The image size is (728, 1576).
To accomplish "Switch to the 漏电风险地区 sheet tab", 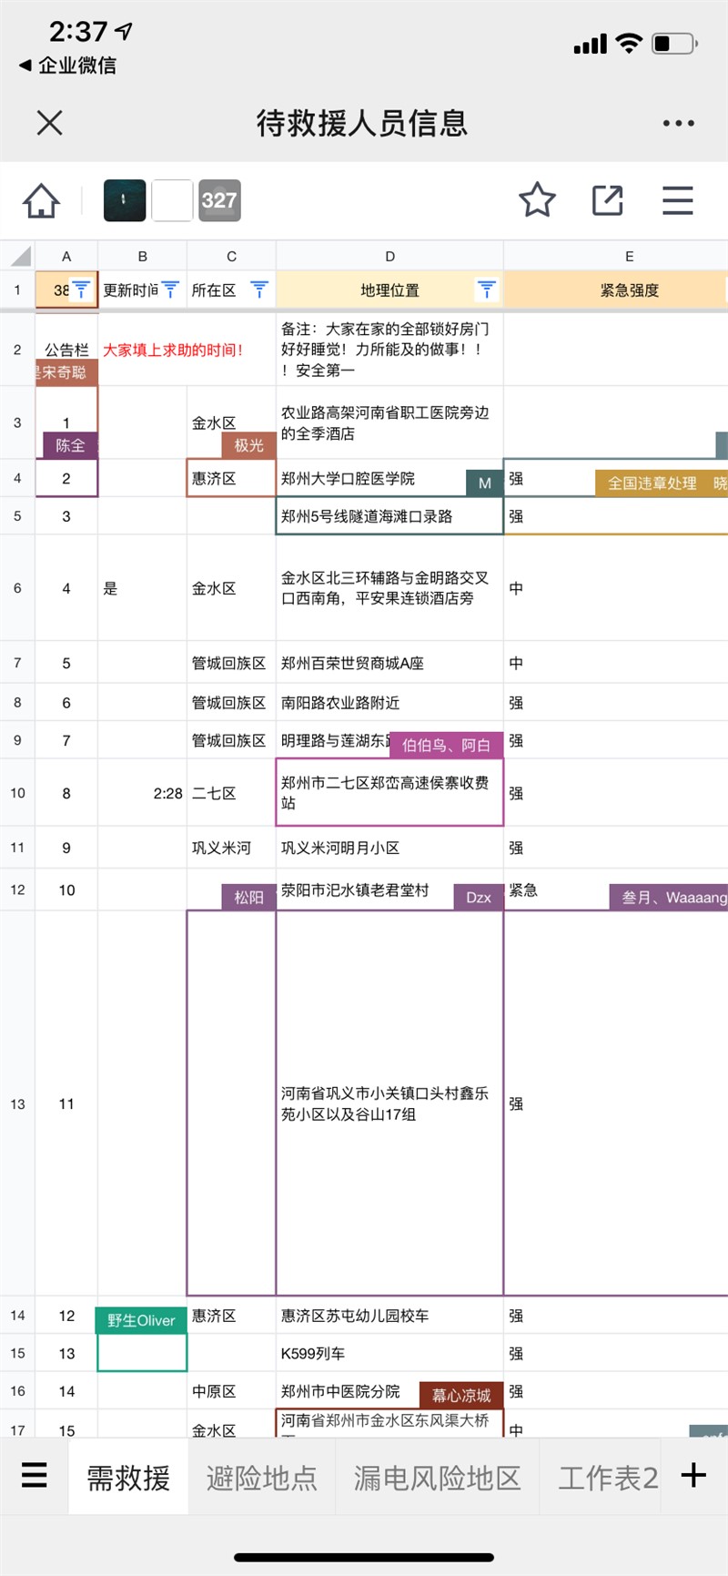I will 437,1478.
